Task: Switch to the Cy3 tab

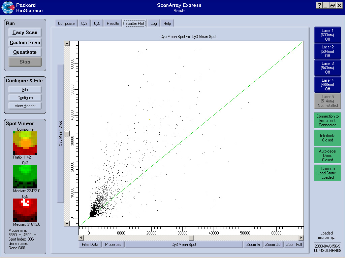Action: click(x=84, y=23)
